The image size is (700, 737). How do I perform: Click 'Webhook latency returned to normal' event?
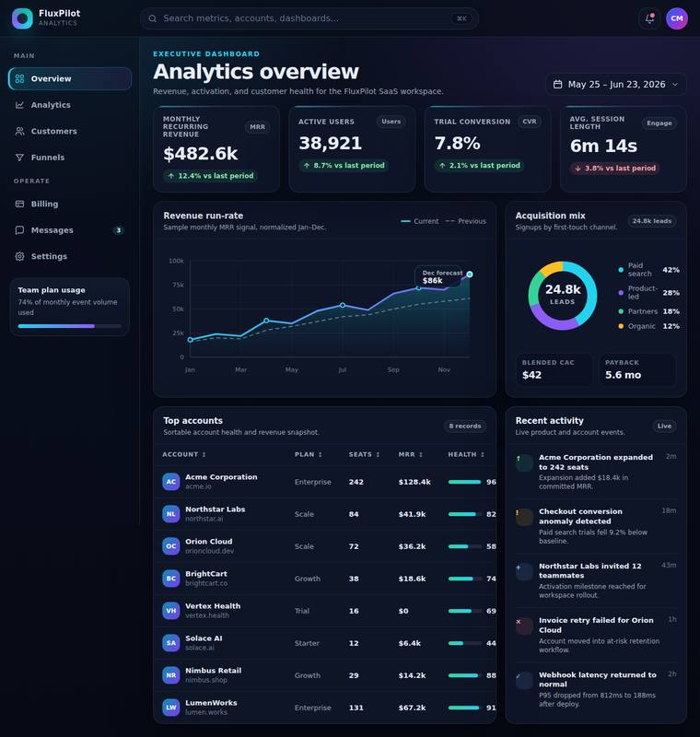596,689
